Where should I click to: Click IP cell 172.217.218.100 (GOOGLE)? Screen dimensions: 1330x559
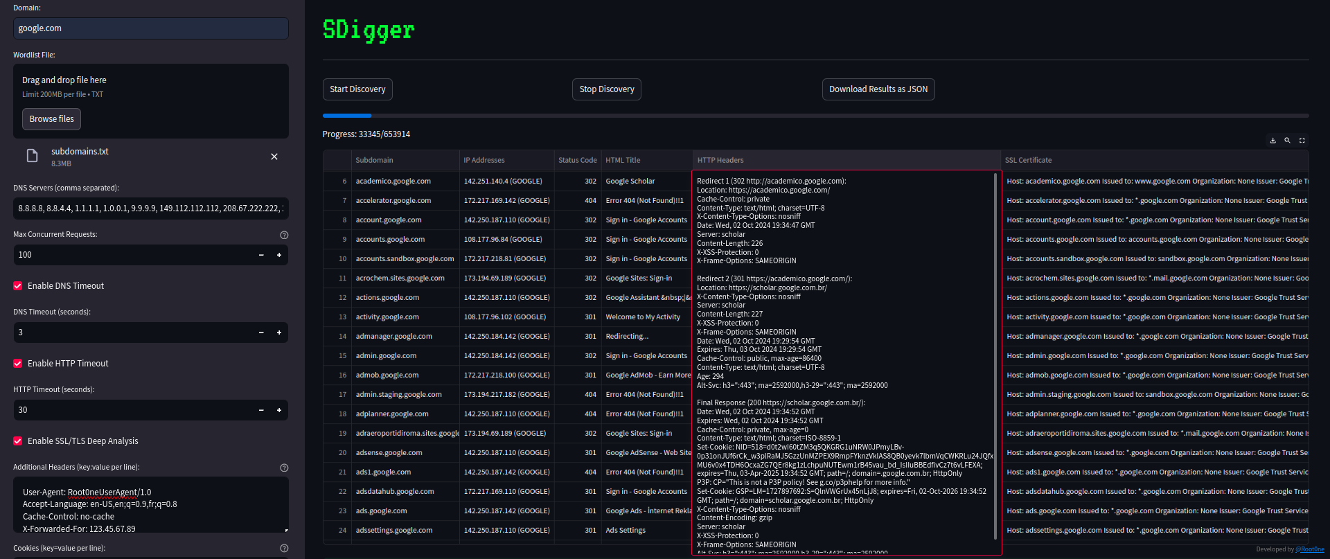(506, 375)
